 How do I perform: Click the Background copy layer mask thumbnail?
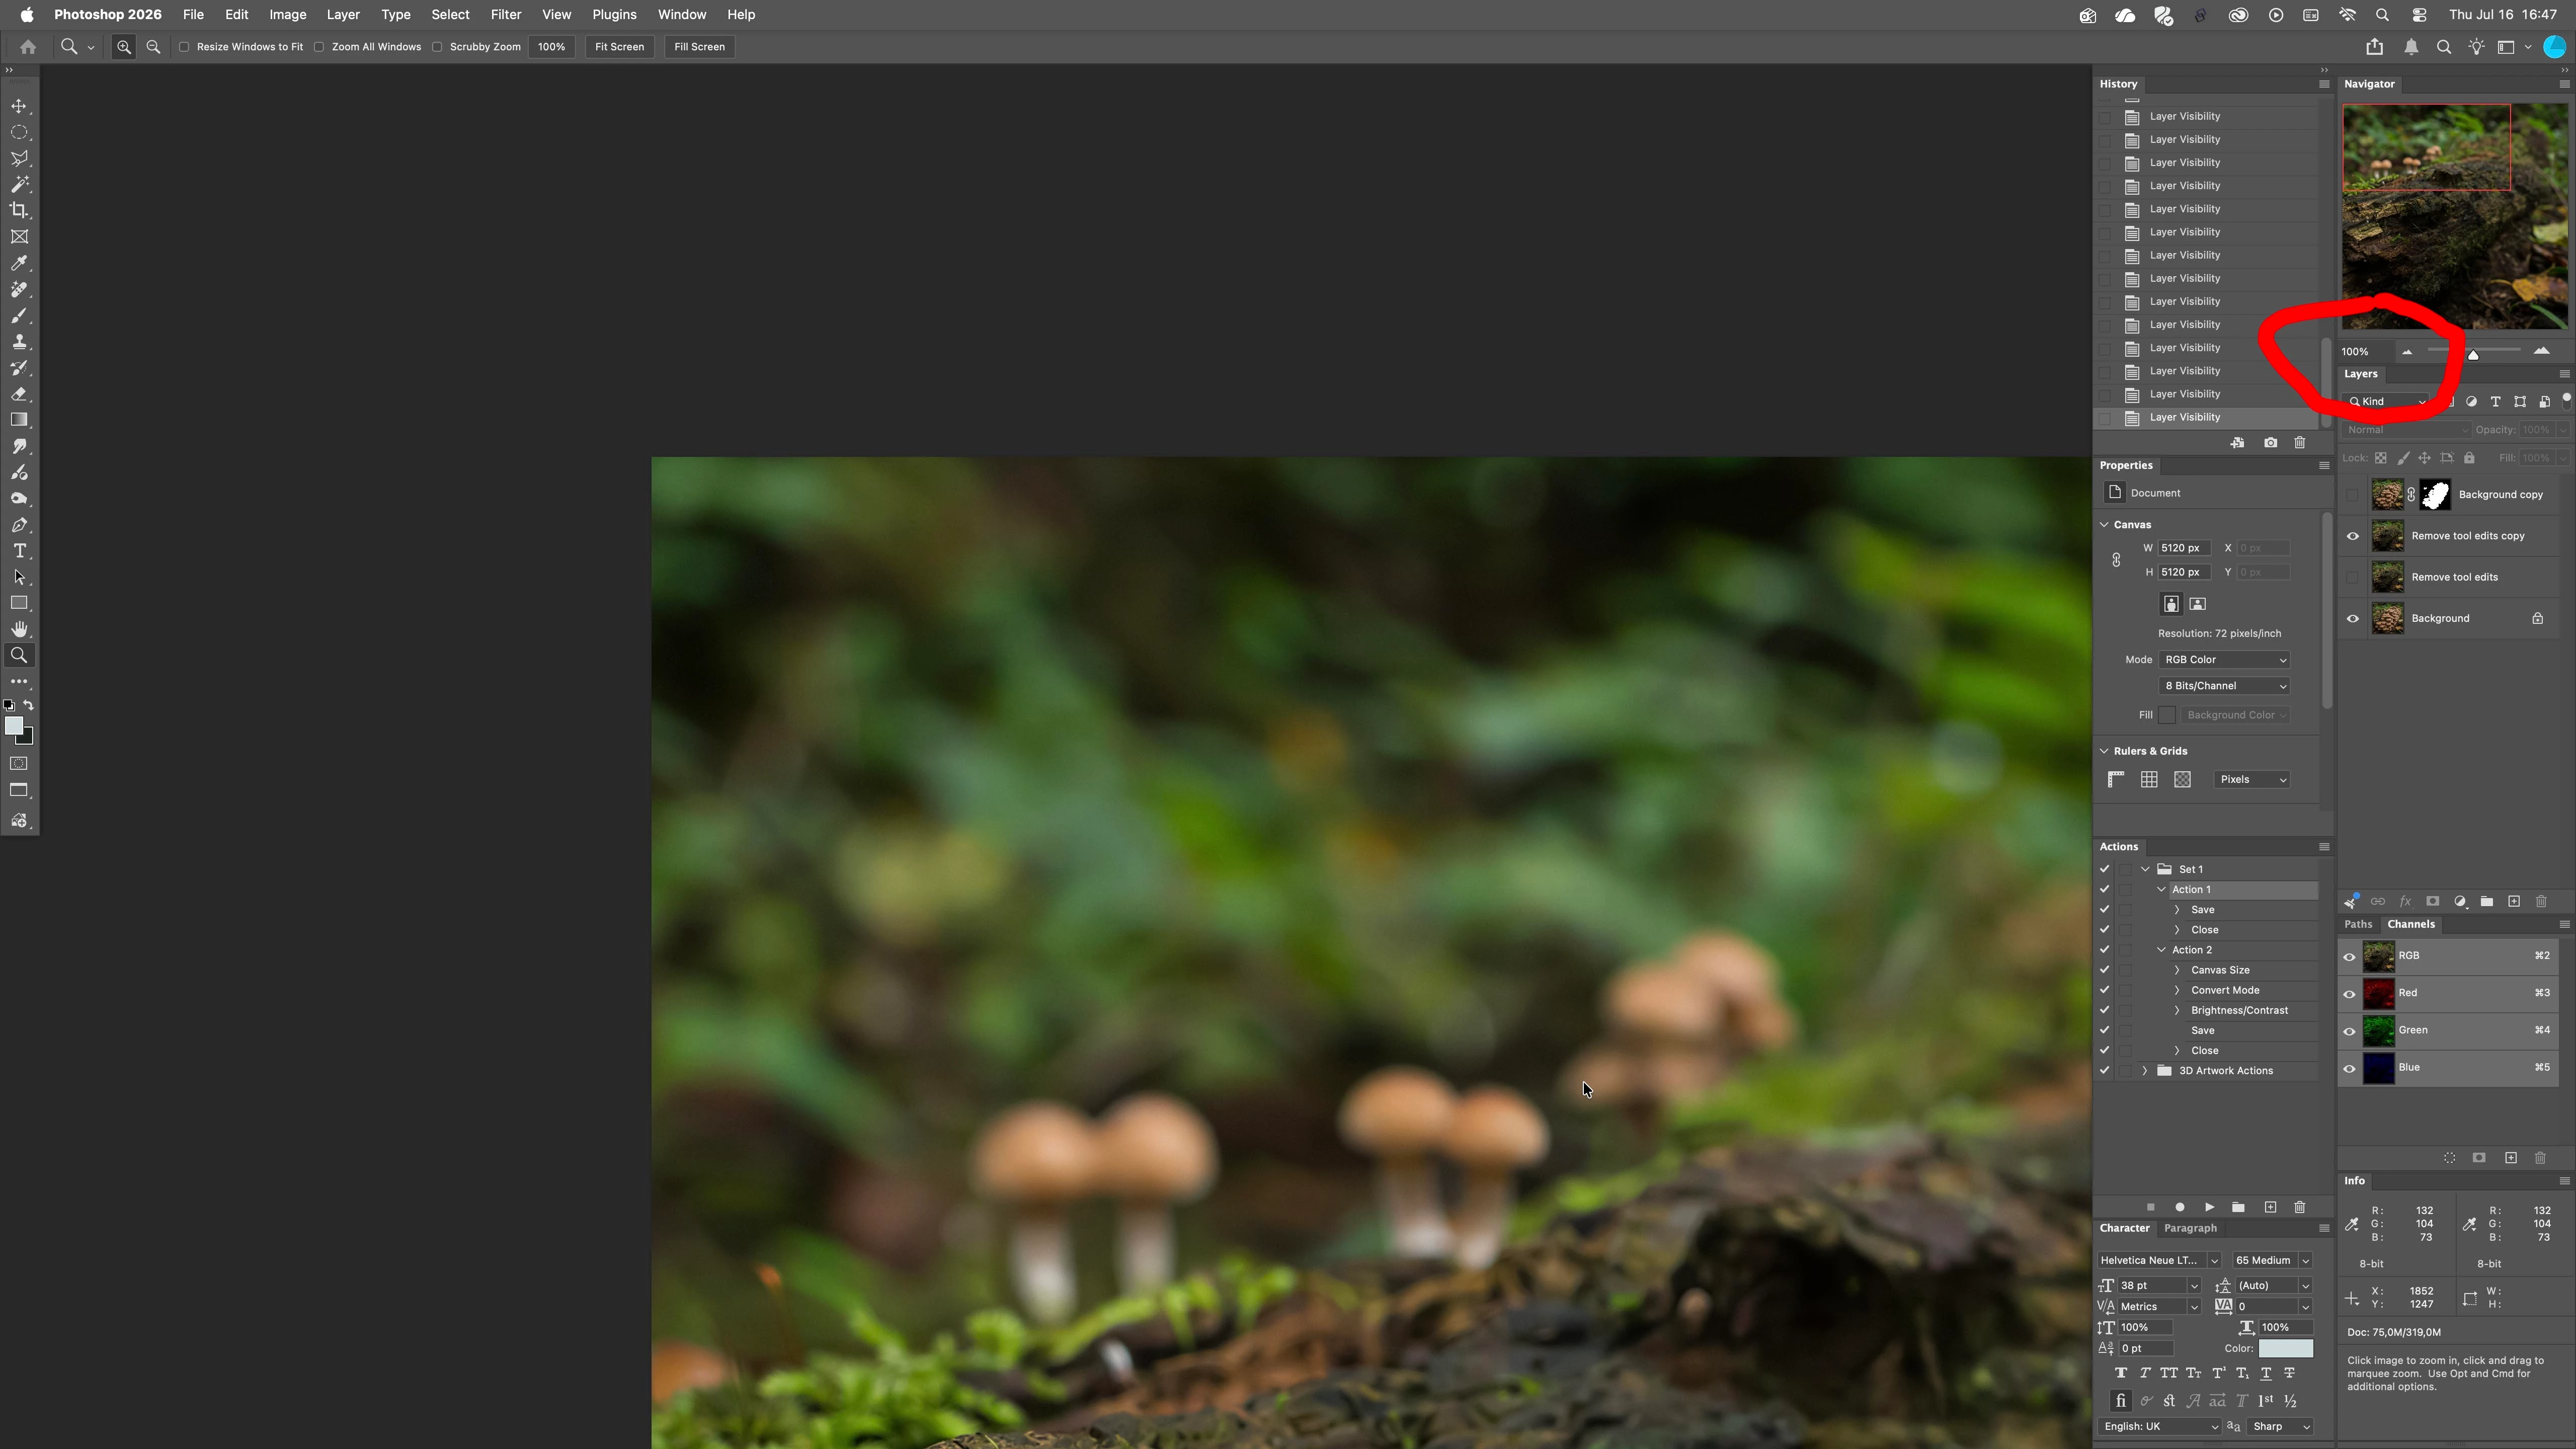coord(2434,495)
